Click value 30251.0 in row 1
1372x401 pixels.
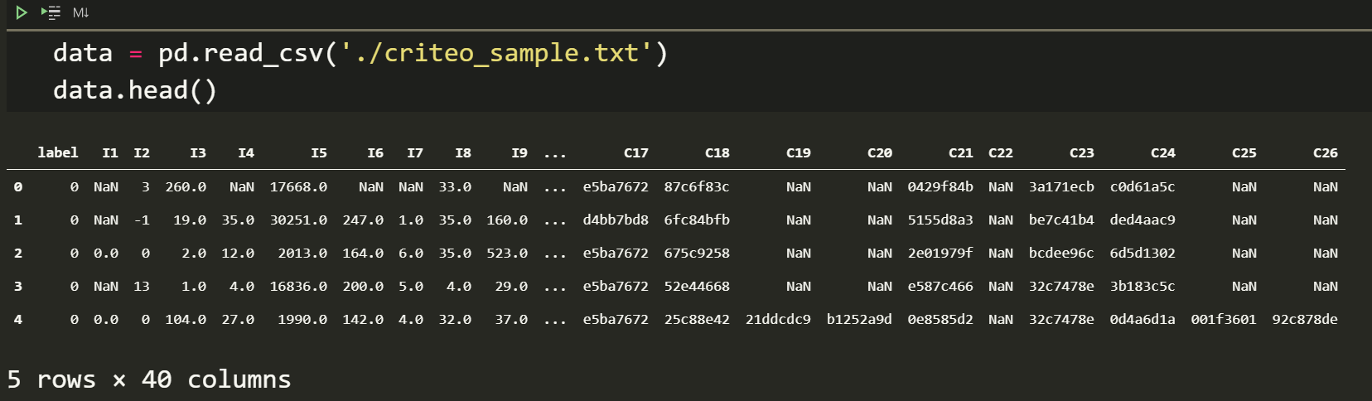click(x=298, y=220)
